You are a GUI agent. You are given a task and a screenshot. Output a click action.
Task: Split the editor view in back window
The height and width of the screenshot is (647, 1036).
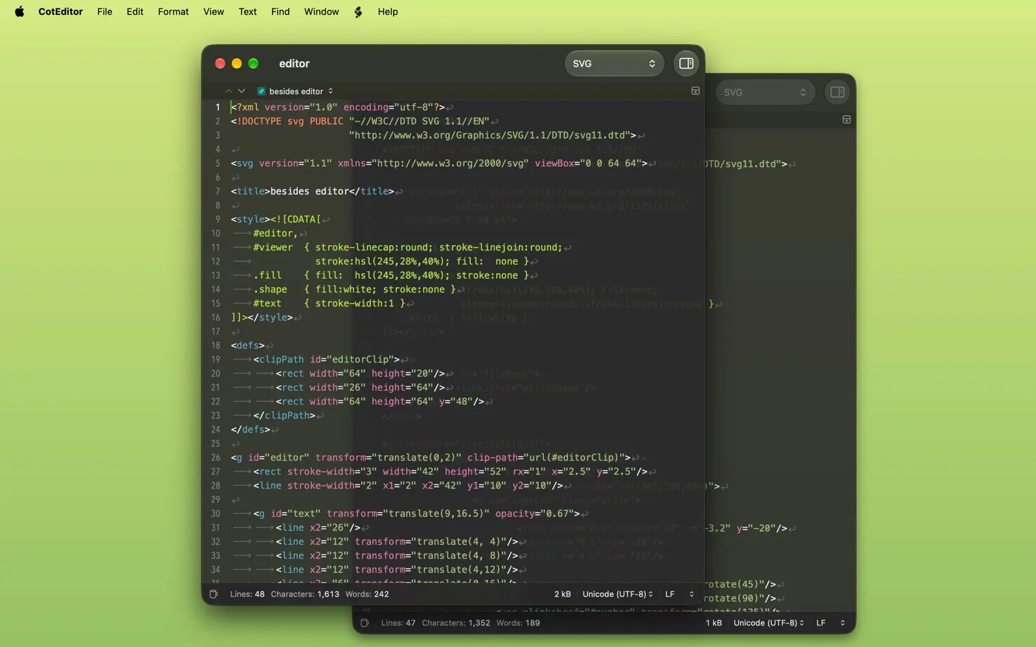pyautogui.click(x=846, y=120)
